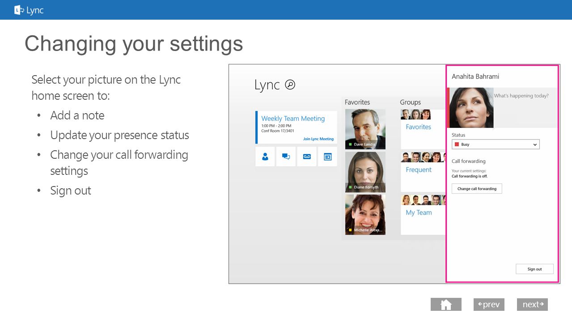This screenshot has width=572, height=322.
Task: Select Diane Forsyth favorite contact photo
Action: coord(365,172)
